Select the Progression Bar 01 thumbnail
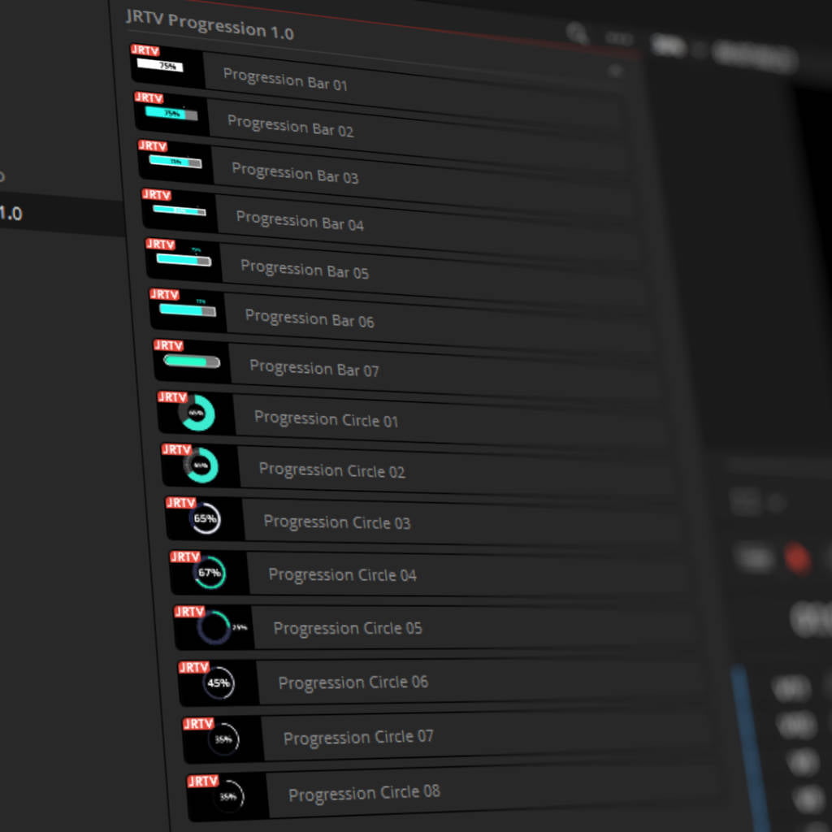 pos(167,65)
